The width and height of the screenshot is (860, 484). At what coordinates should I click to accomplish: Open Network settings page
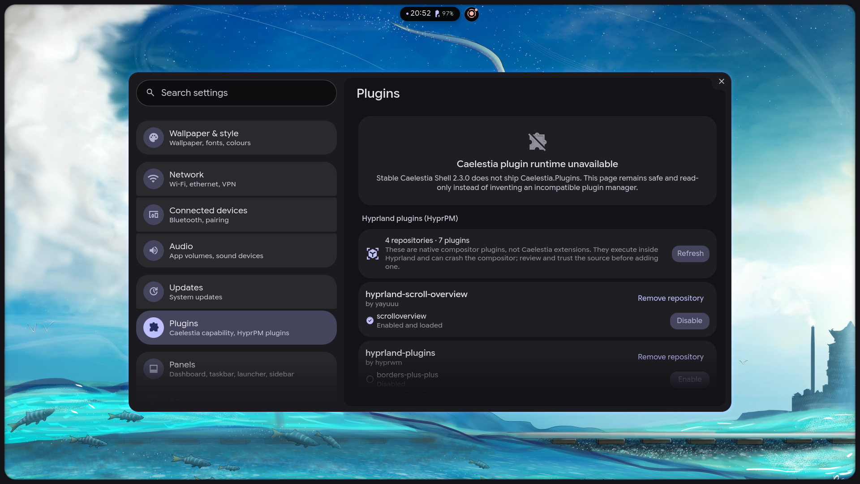[x=236, y=179]
